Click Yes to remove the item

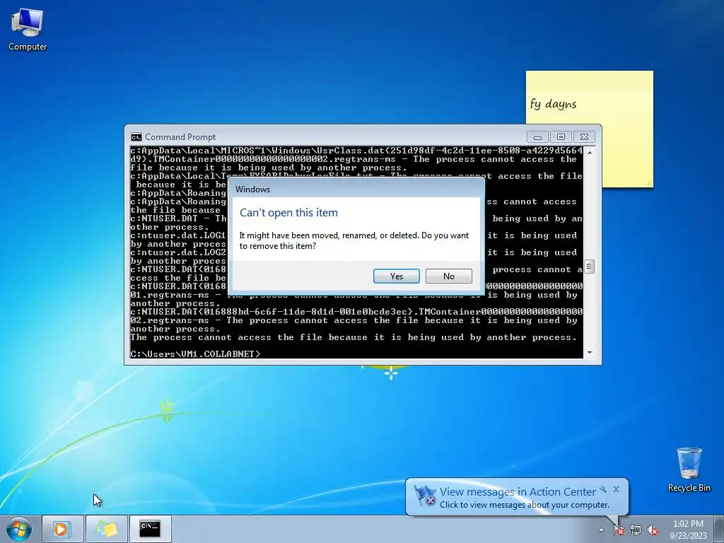[x=396, y=276]
